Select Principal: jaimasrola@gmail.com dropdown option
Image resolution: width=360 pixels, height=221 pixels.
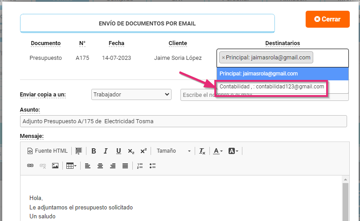282,74
